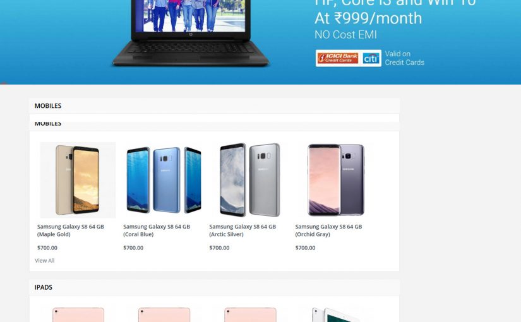The height and width of the screenshot is (322, 521).
Task: Open the first rose gold iPad thumbnail
Action: (78, 314)
